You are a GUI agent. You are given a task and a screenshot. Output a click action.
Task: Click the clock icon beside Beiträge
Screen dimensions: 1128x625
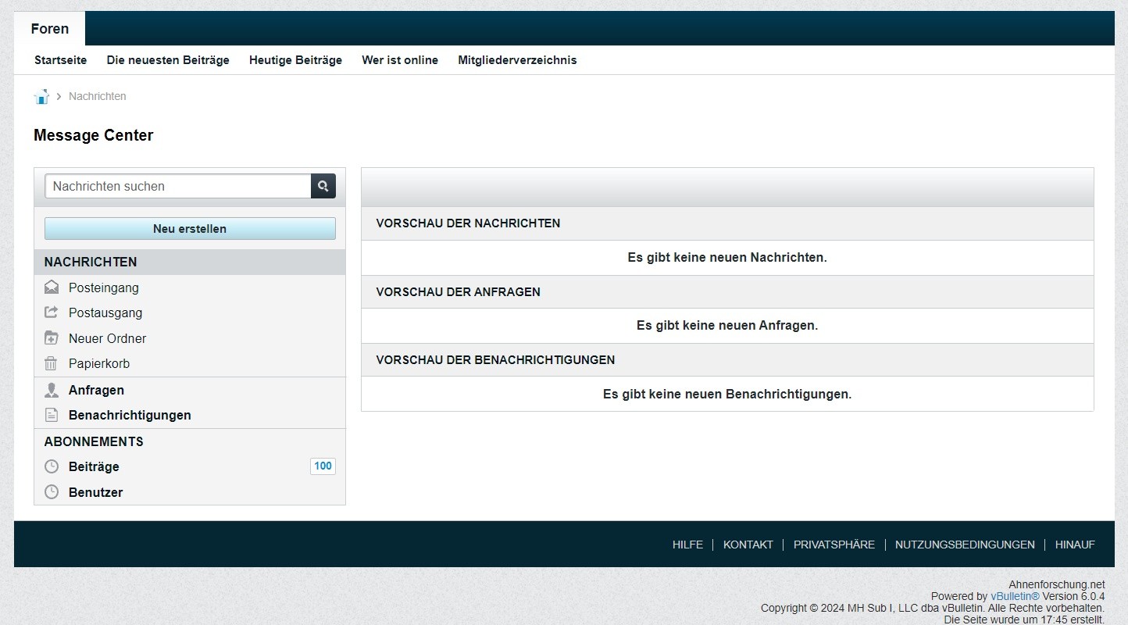pyautogui.click(x=52, y=466)
